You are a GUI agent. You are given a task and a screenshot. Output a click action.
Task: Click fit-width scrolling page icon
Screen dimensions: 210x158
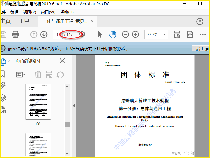177,34
